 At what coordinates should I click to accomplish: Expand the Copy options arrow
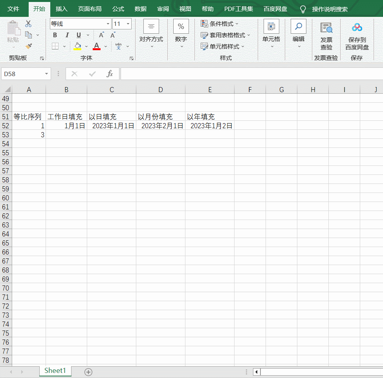tap(38, 35)
